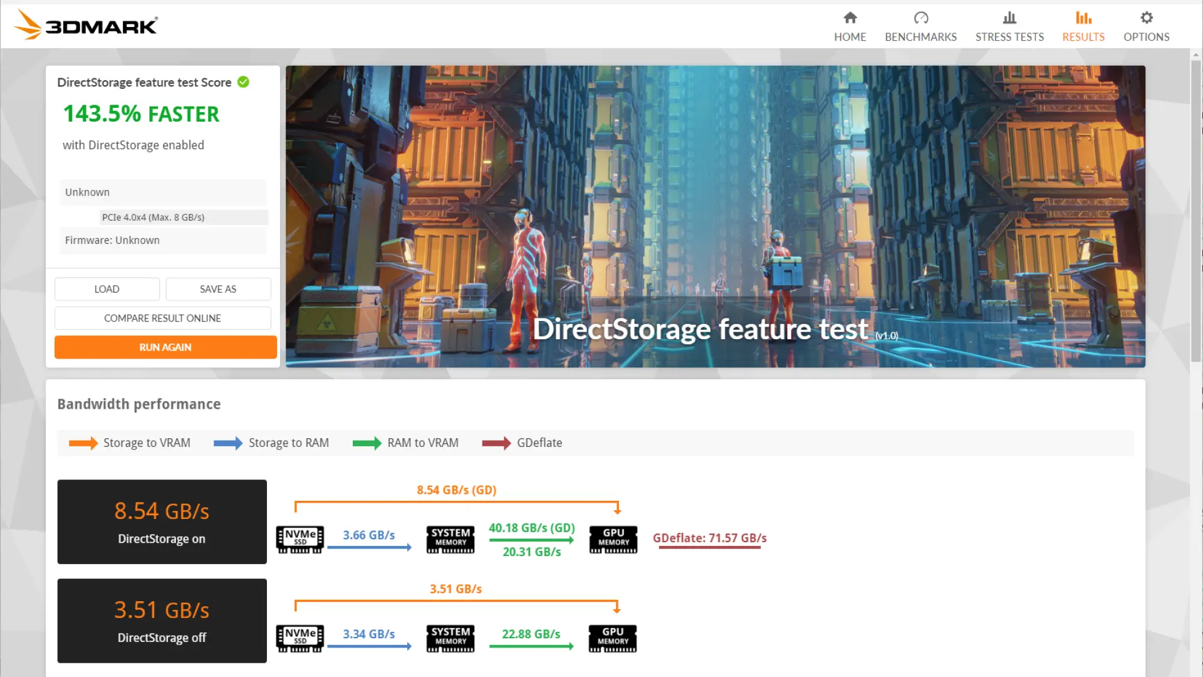Click the 3DMark logo
This screenshot has width=1203, height=677.
[x=86, y=25]
